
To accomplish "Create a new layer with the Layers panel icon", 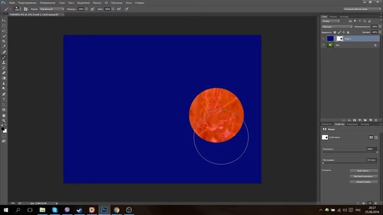I will click(370, 120).
